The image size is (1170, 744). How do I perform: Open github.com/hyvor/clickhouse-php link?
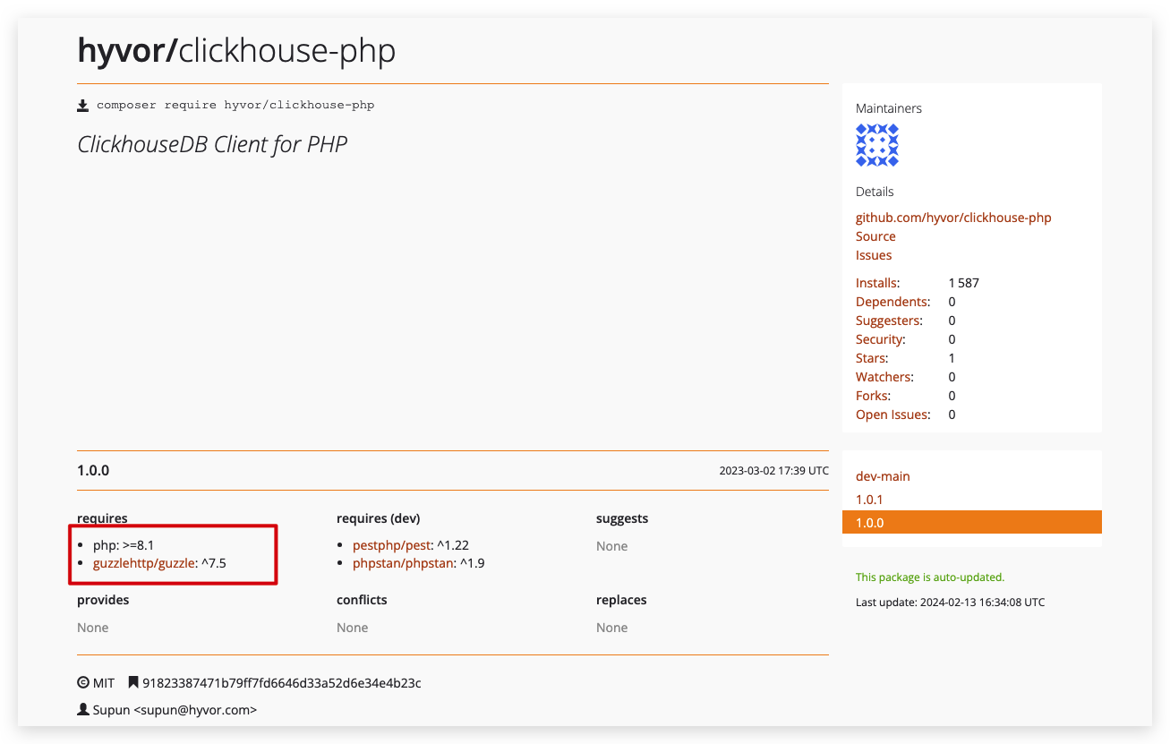click(x=953, y=218)
